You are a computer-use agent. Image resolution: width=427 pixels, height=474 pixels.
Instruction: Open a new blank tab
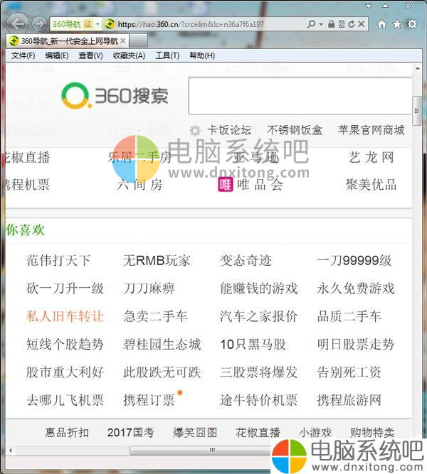[138, 41]
